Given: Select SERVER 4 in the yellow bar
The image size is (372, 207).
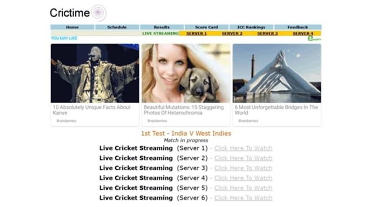Looking at the screenshot, I should tap(303, 33).
